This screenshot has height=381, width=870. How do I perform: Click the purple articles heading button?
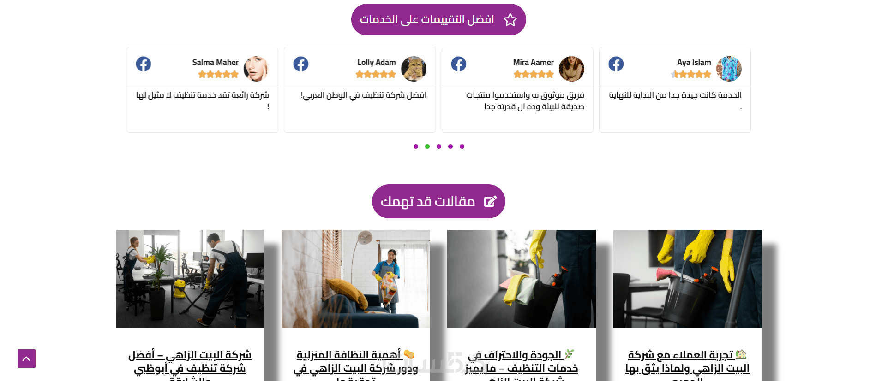438,201
